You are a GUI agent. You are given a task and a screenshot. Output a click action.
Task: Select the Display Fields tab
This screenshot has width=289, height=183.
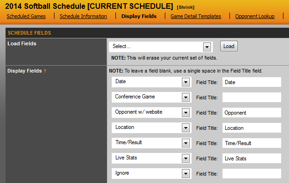tap(139, 16)
